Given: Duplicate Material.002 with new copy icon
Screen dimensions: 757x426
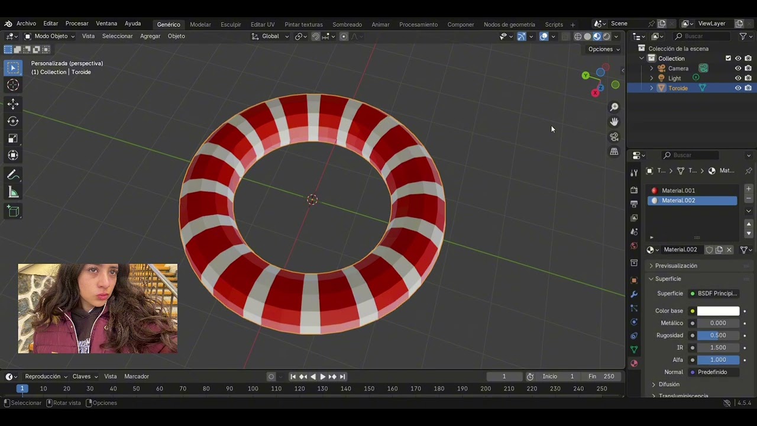Looking at the screenshot, I should pyautogui.click(x=719, y=250).
